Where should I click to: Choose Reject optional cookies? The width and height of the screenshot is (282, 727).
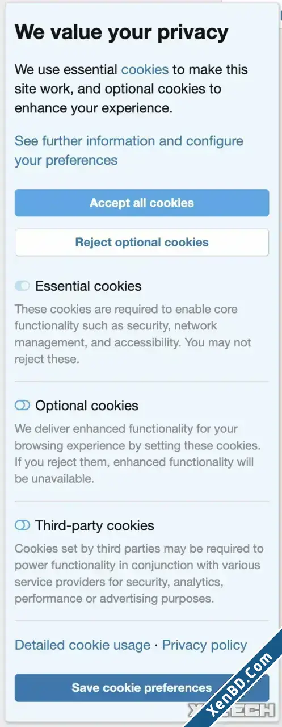(142, 243)
